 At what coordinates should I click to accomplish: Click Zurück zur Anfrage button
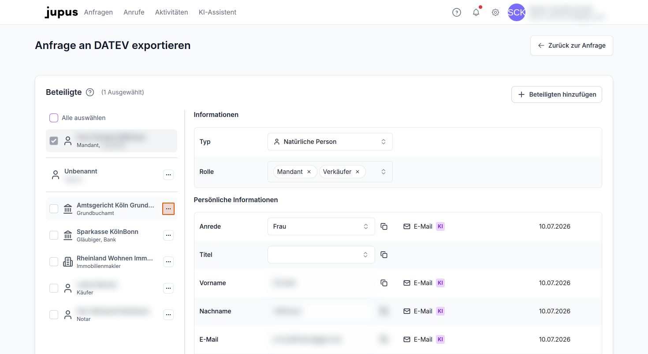(572, 45)
